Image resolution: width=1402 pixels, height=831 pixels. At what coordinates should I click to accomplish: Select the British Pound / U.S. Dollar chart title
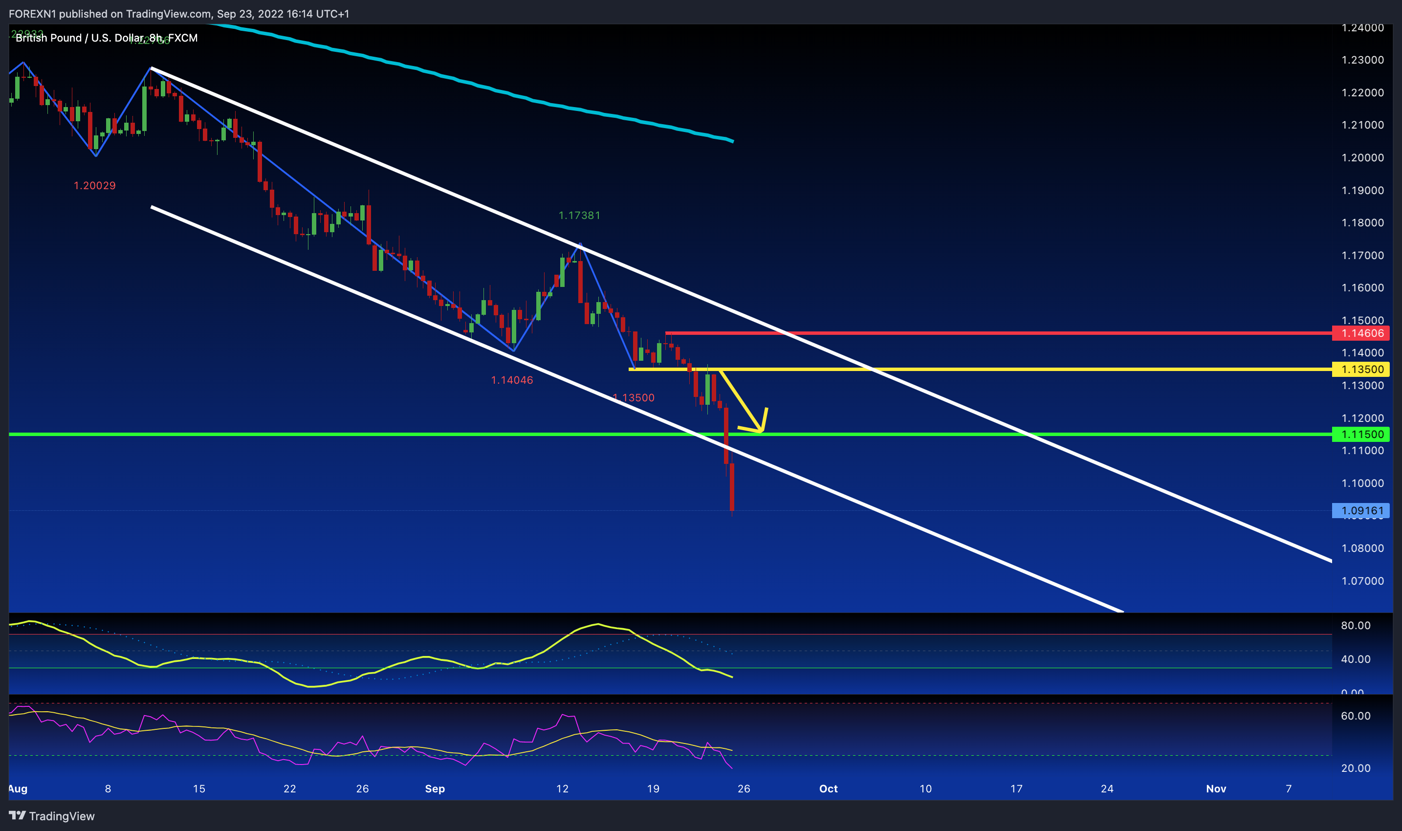[107, 38]
